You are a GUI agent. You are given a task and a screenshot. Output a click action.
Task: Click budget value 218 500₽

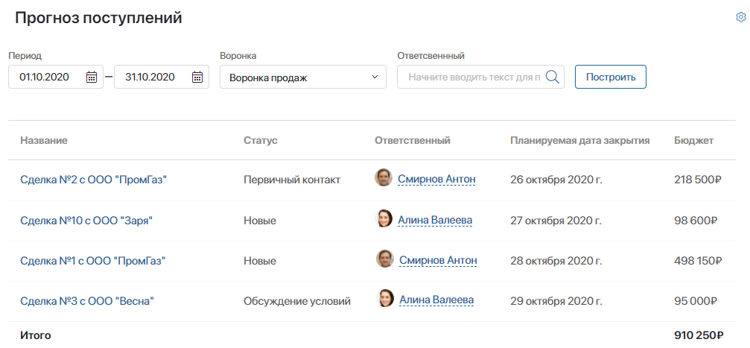pos(697,180)
